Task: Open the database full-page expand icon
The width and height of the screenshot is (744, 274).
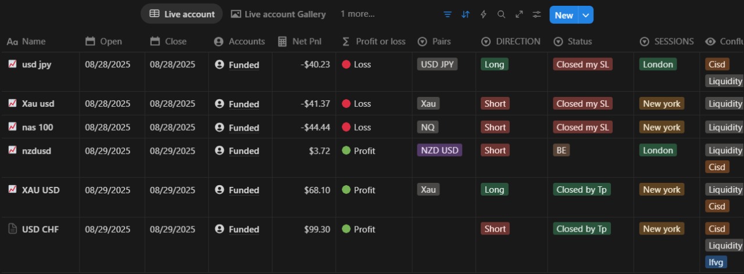Action: coord(519,15)
